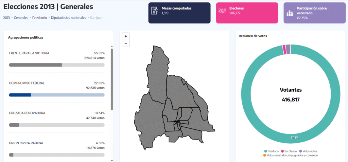
Task: Click the Votantes 416,817 total in donut center
Action: [x=291, y=94]
